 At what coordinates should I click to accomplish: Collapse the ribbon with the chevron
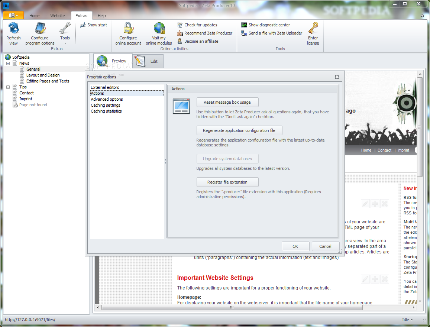(x=422, y=16)
